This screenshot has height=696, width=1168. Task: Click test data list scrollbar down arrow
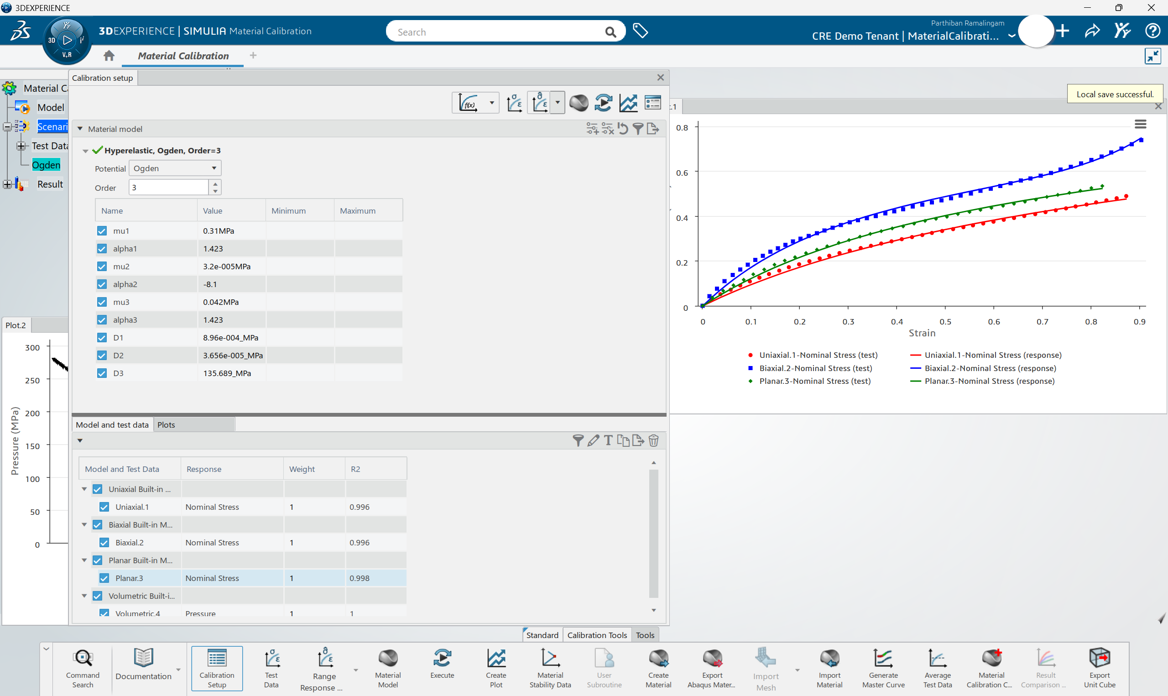(653, 610)
